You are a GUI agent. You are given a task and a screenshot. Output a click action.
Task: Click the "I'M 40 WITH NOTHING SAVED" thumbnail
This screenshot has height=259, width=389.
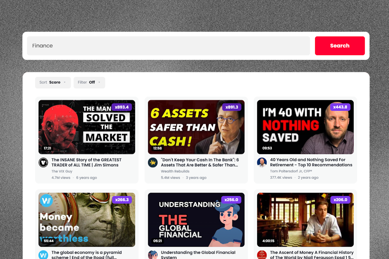tap(305, 127)
